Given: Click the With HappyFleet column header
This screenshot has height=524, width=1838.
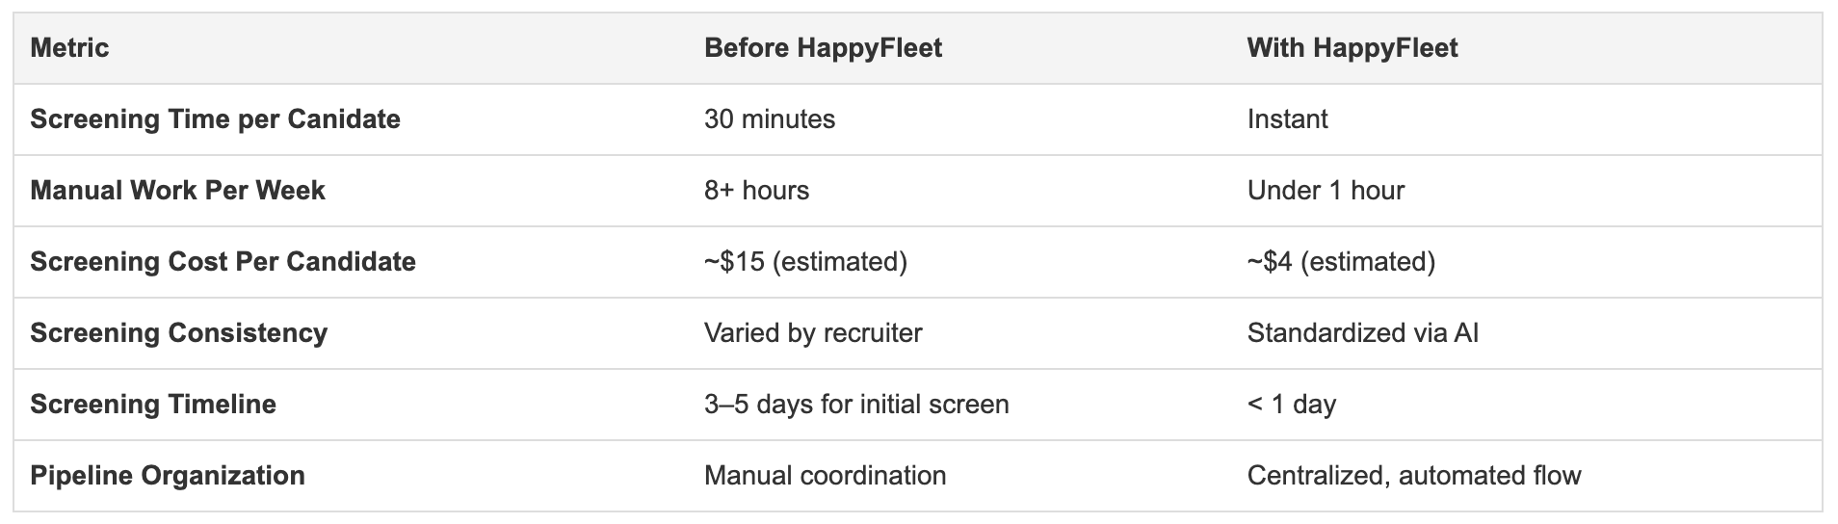Looking at the screenshot, I should point(1352,48).
